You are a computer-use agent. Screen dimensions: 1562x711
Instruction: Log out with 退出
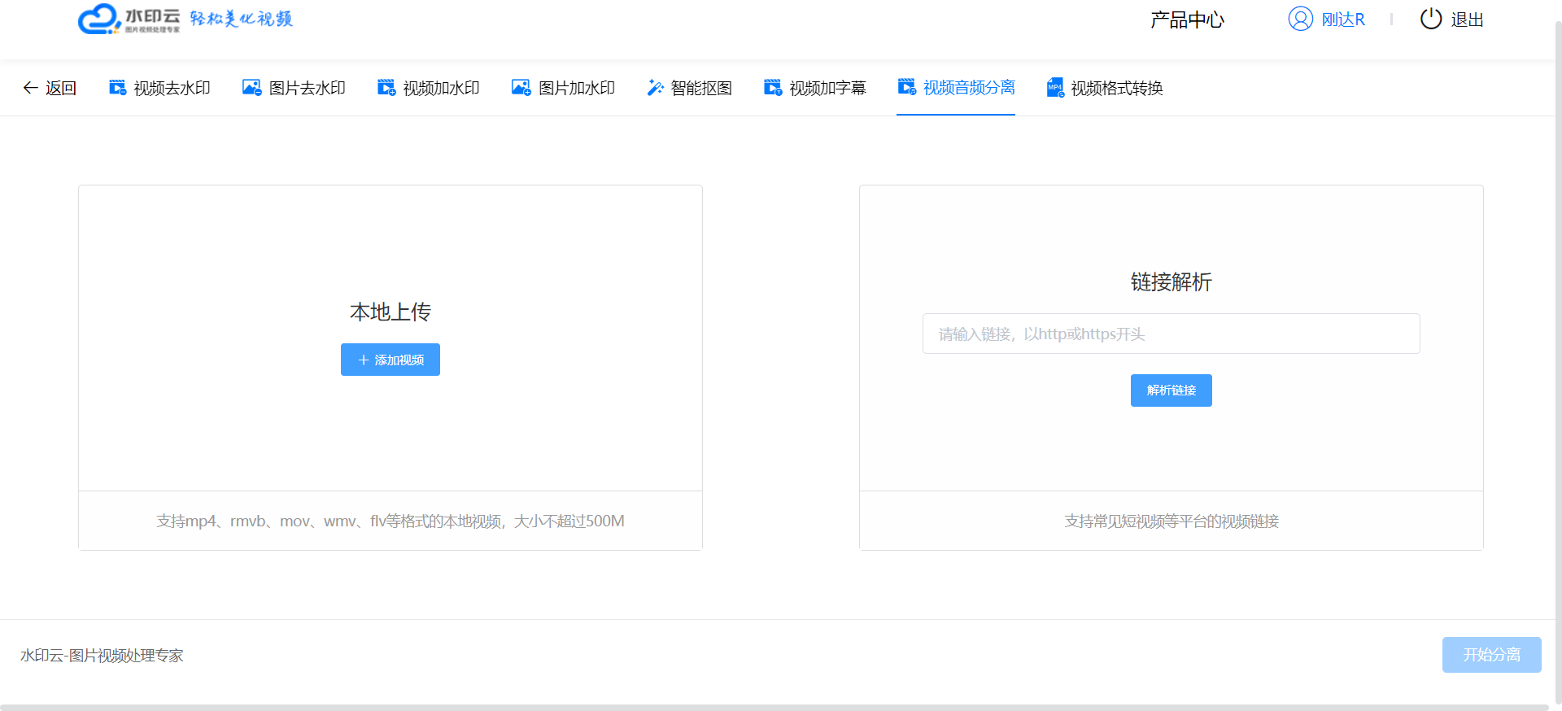coord(1468,20)
